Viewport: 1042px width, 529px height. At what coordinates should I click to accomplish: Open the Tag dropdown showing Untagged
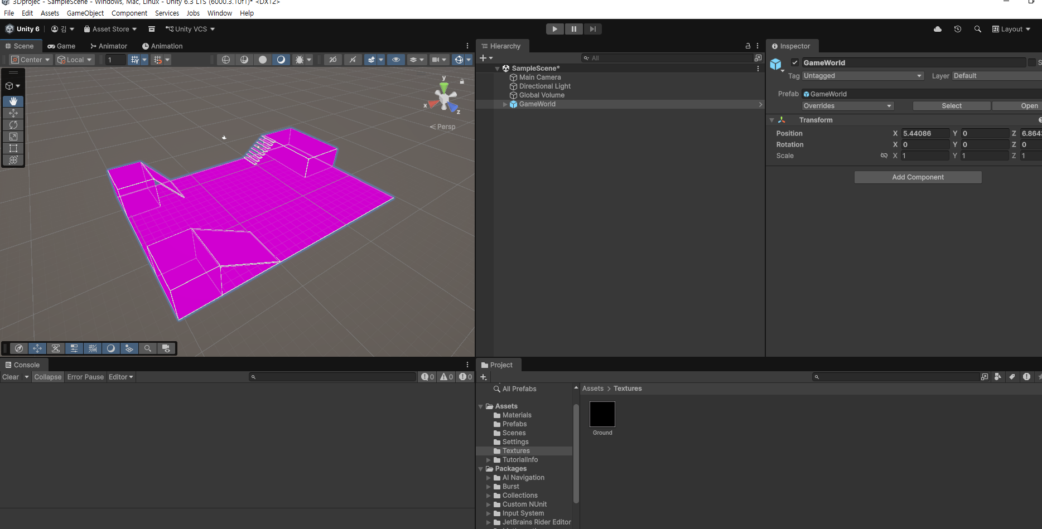pyautogui.click(x=862, y=76)
